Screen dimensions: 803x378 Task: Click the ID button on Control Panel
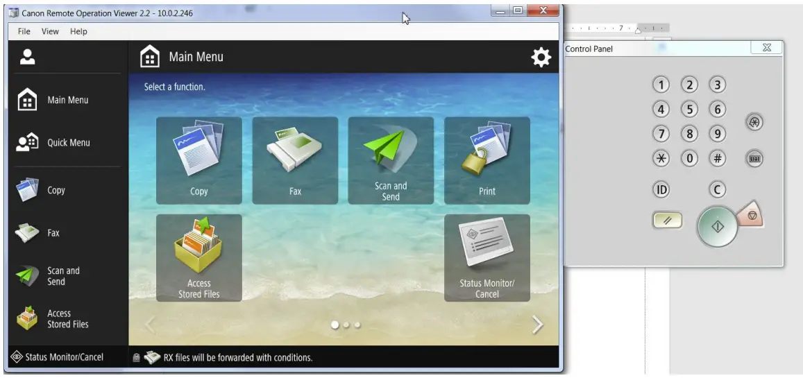click(661, 190)
